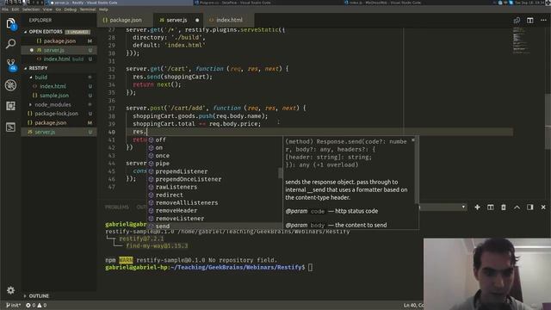The width and height of the screenshot is (551, 310).
Task: Select the 'prependOnceListener' suggestion
Action: point(214,179)
